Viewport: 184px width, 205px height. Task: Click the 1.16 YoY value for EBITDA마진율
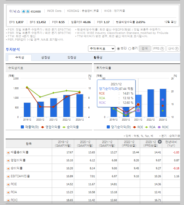177,176
